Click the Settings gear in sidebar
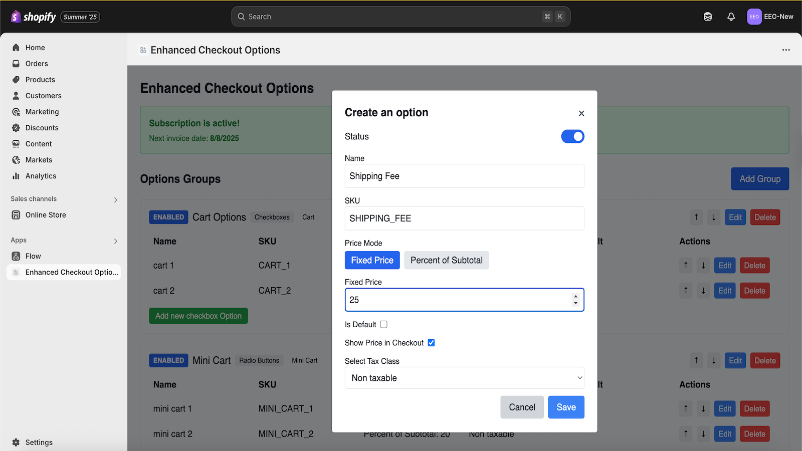802x451 pixels. 16,442
